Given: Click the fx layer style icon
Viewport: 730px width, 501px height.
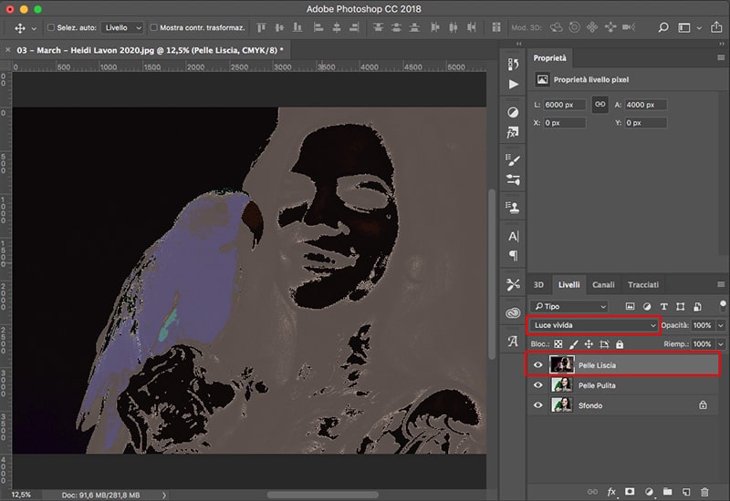Looking at the screenshot, I should tap(611, 492).
